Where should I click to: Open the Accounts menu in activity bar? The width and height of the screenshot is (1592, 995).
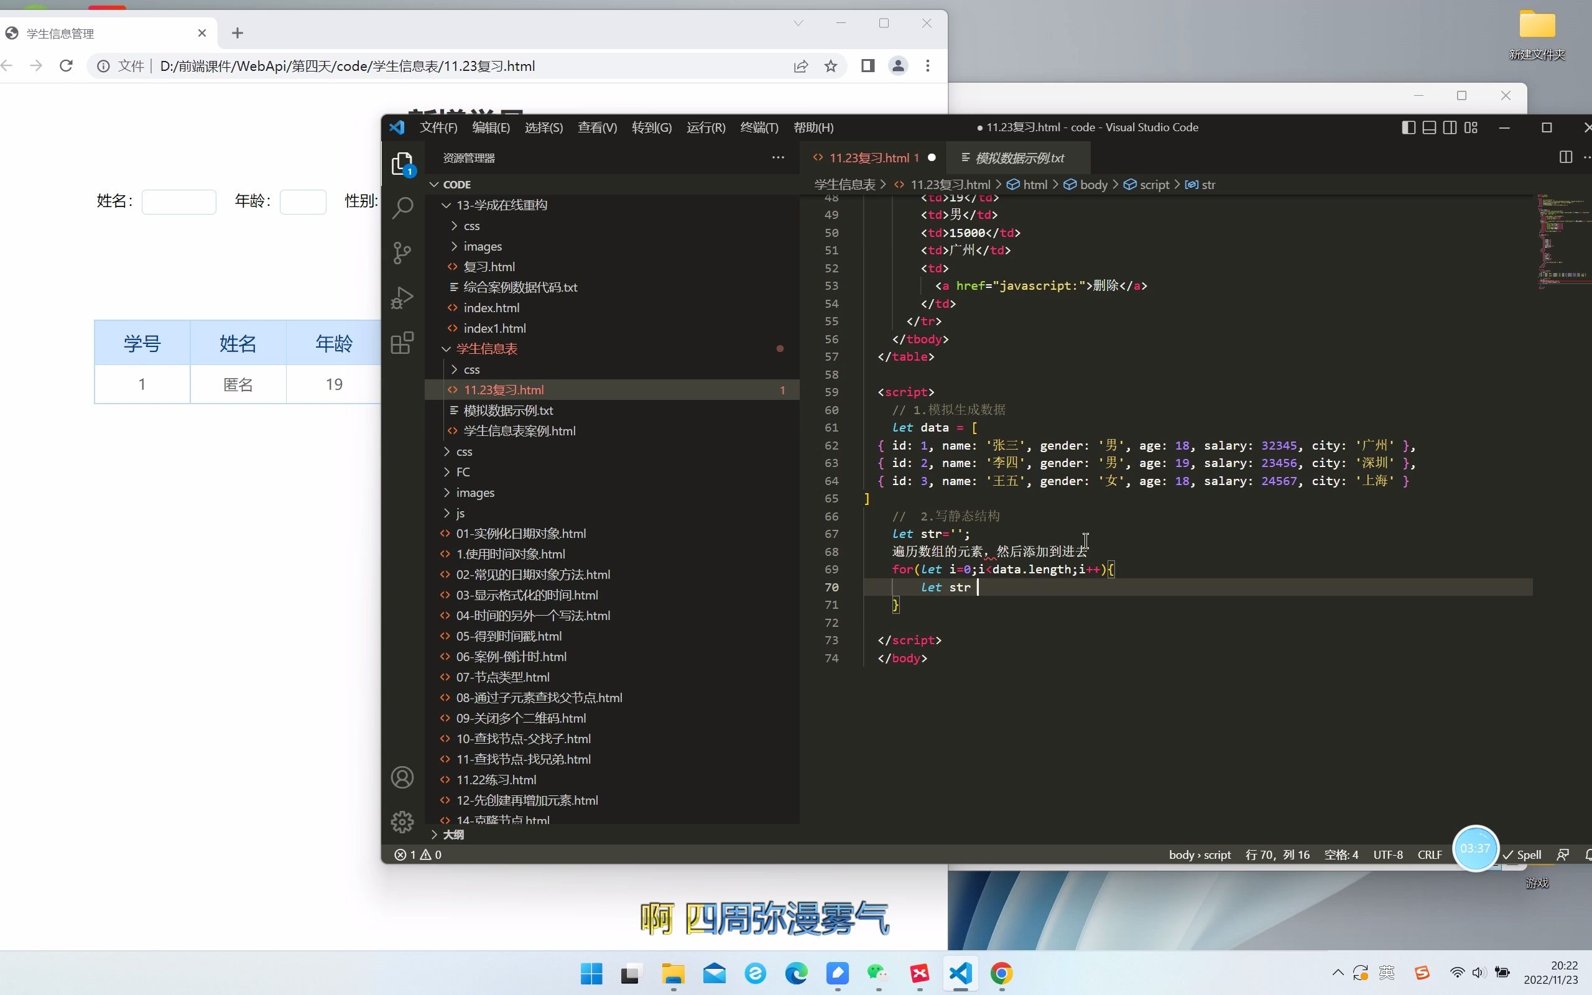pos(402,777)
